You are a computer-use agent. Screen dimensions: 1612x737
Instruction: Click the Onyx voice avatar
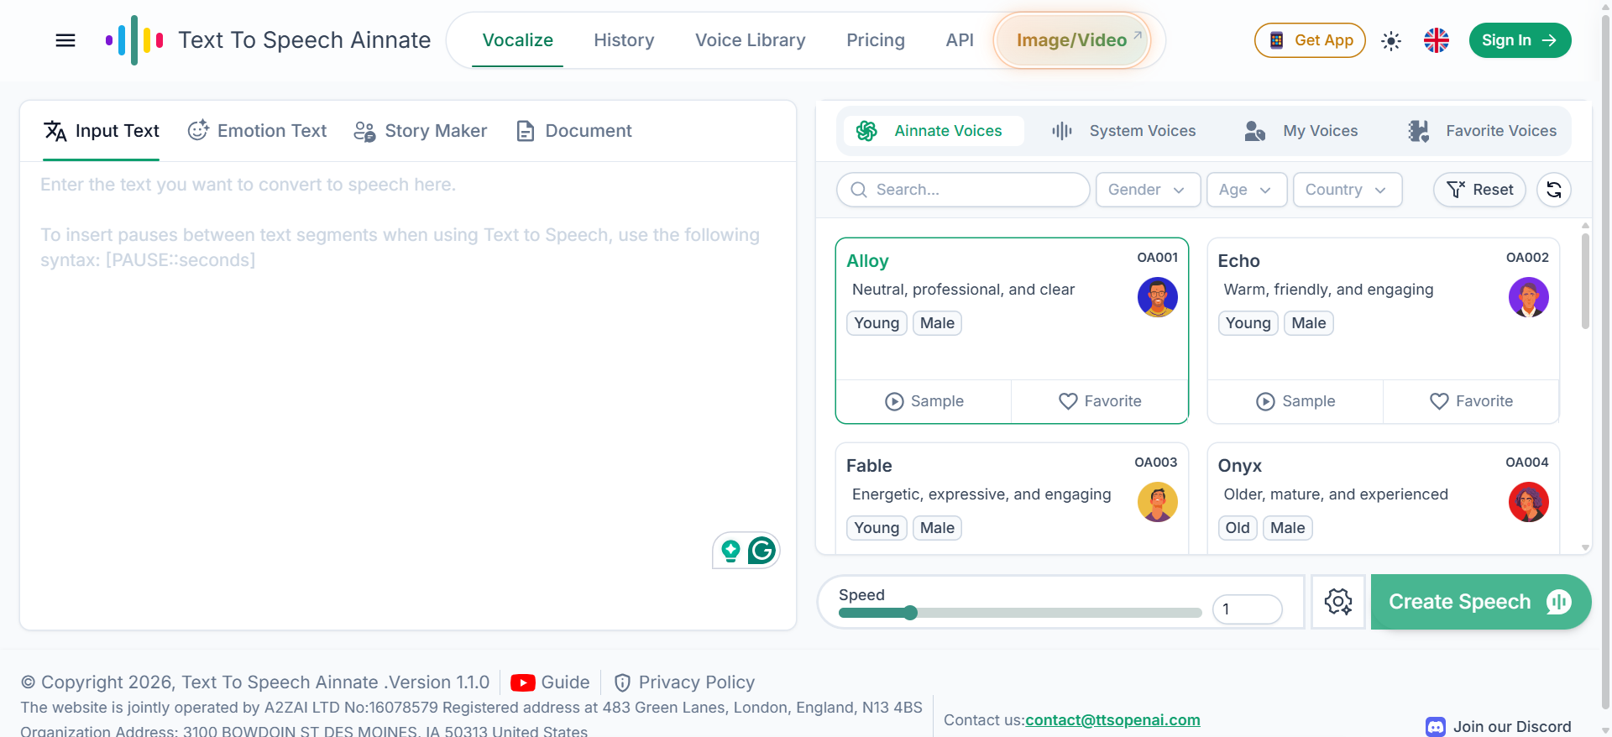coord(1529,502)
